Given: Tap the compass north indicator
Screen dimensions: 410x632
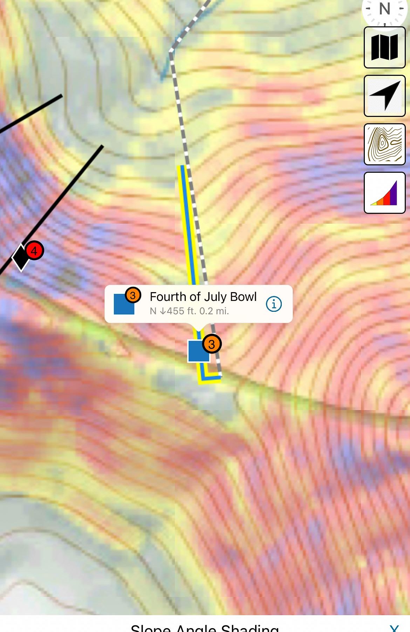Looking at the screenshot, I should pyautogui.click(x=385, y=11).
